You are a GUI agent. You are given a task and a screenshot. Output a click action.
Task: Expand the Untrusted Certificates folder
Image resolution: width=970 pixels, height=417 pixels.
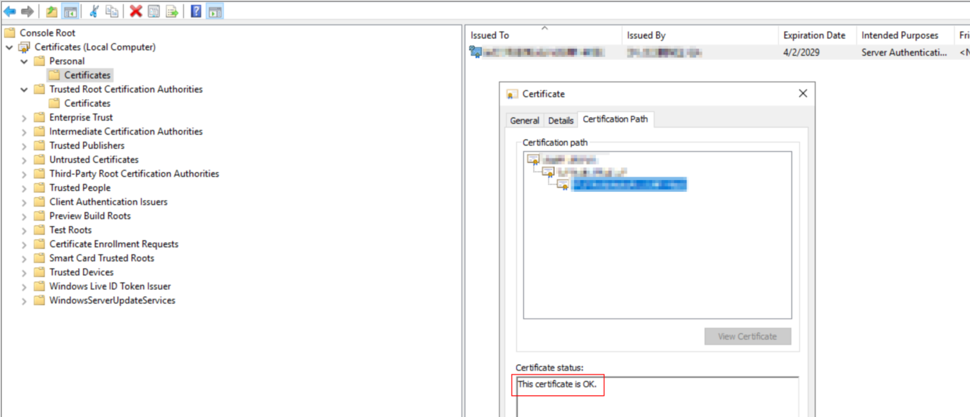(24, 160)
